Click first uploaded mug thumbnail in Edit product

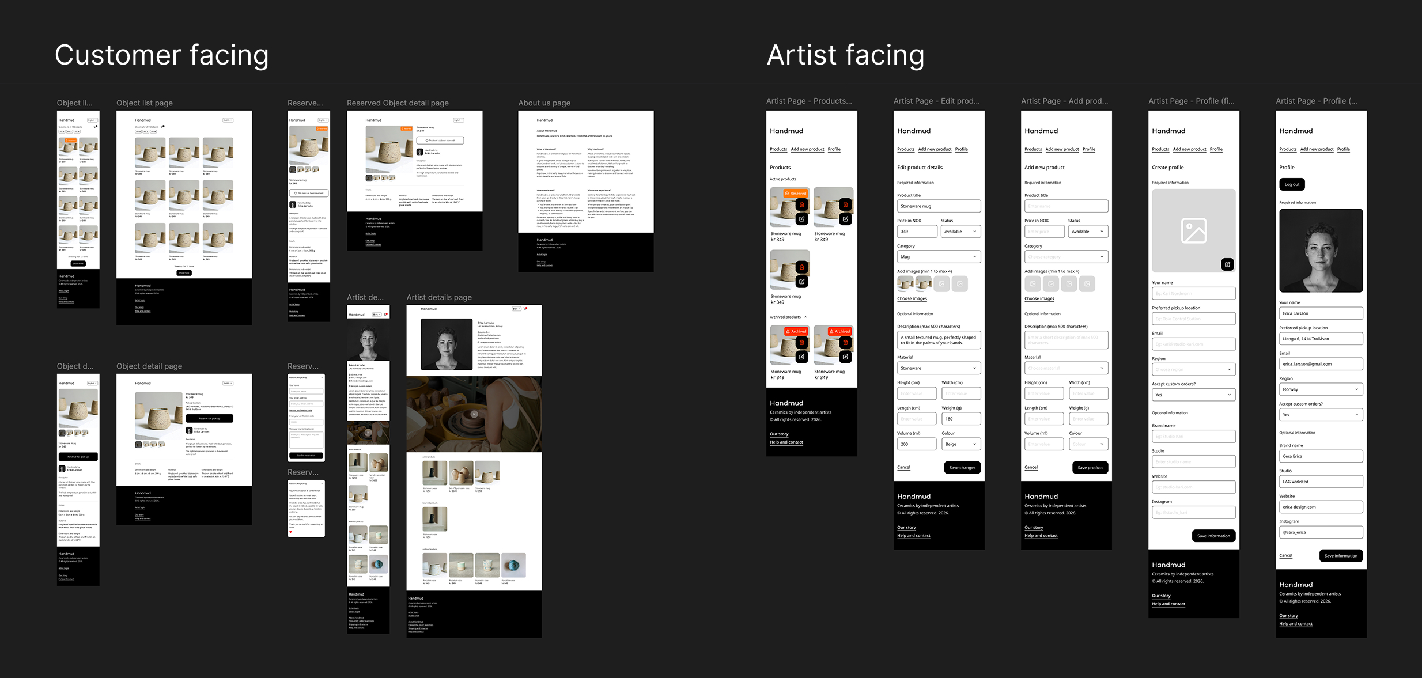coord(905,284)
